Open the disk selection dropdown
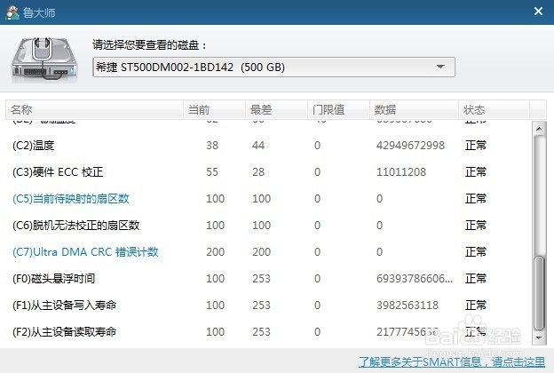 coord(273,67)
